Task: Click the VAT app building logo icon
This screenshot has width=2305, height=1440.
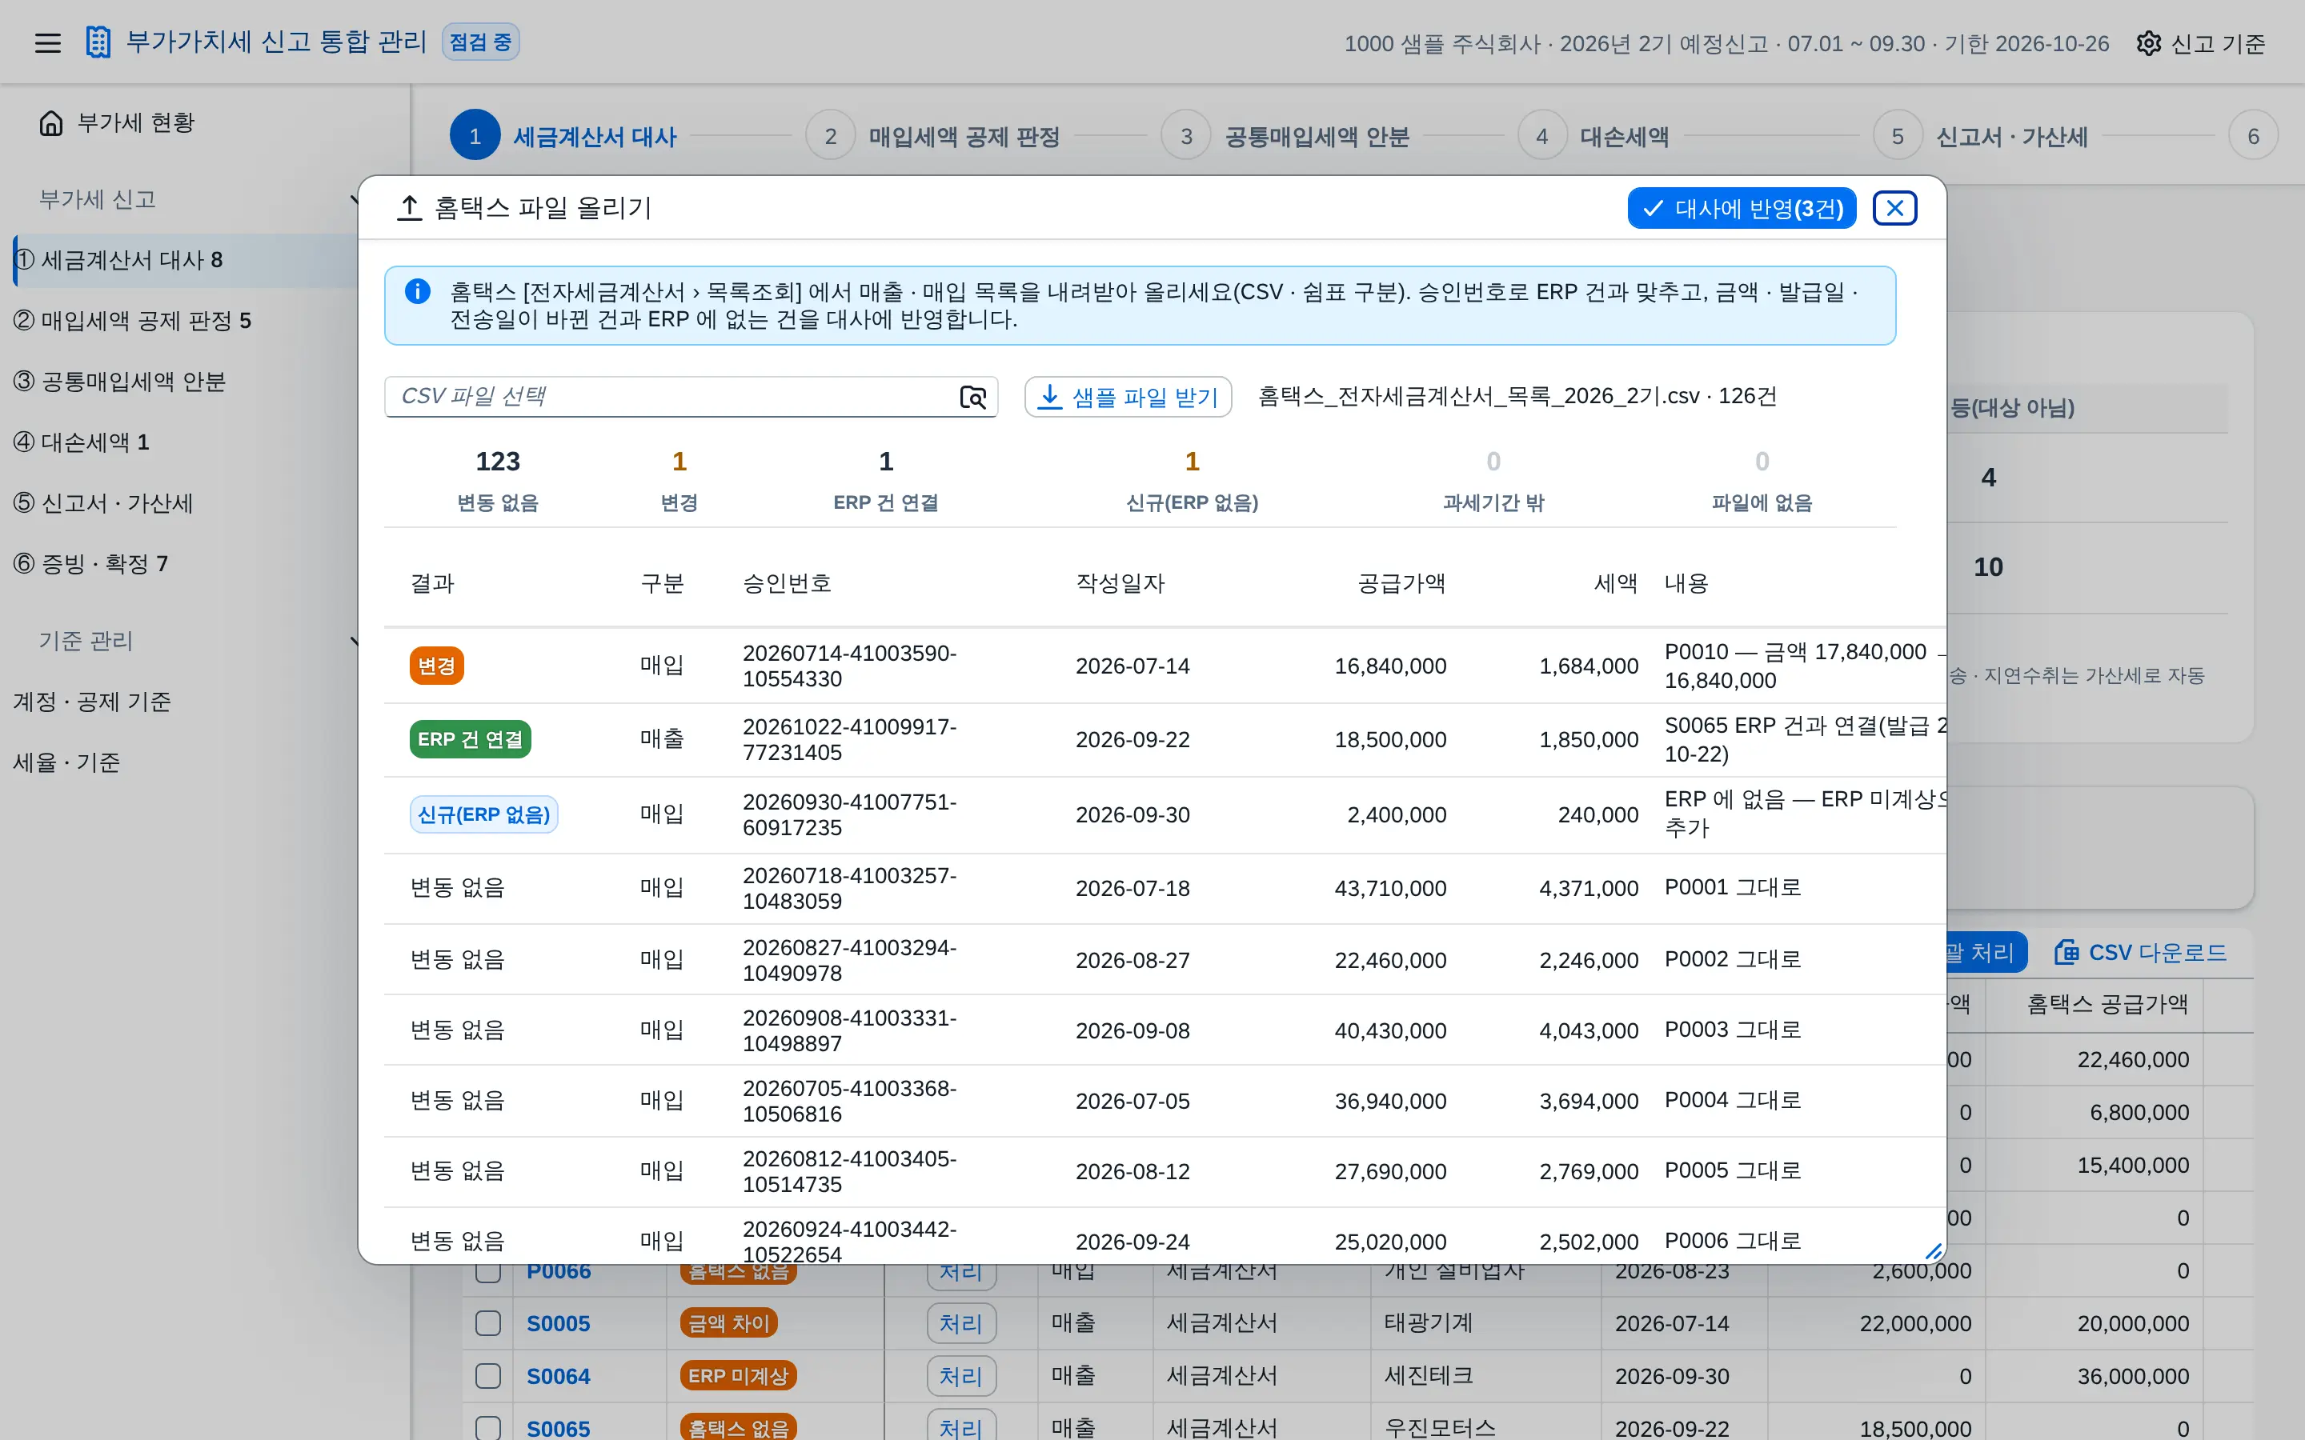Action: point(98,42)
